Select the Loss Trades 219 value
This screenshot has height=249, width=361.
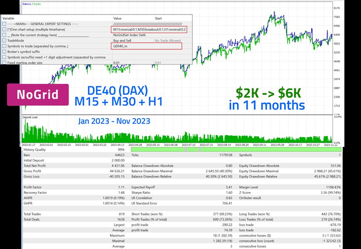coord(331,220)
